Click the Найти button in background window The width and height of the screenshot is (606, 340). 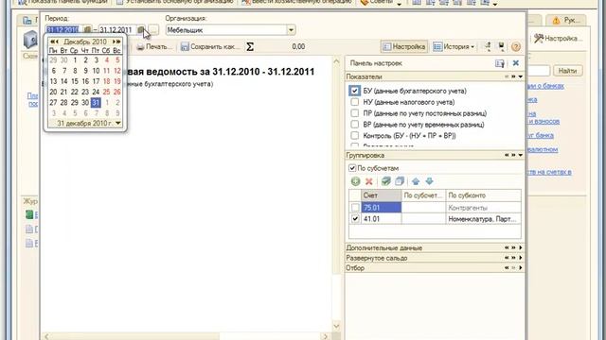click(567, 71)
